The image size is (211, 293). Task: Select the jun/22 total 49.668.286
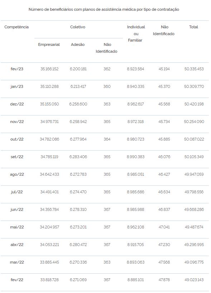click(x=194, y=209)
